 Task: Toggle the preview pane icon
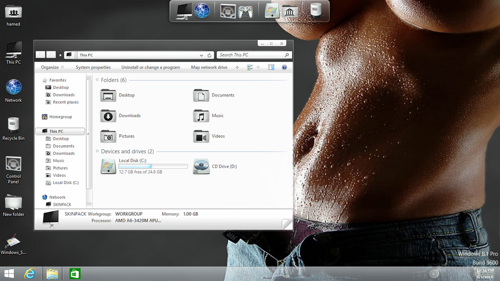click(271, 67)
